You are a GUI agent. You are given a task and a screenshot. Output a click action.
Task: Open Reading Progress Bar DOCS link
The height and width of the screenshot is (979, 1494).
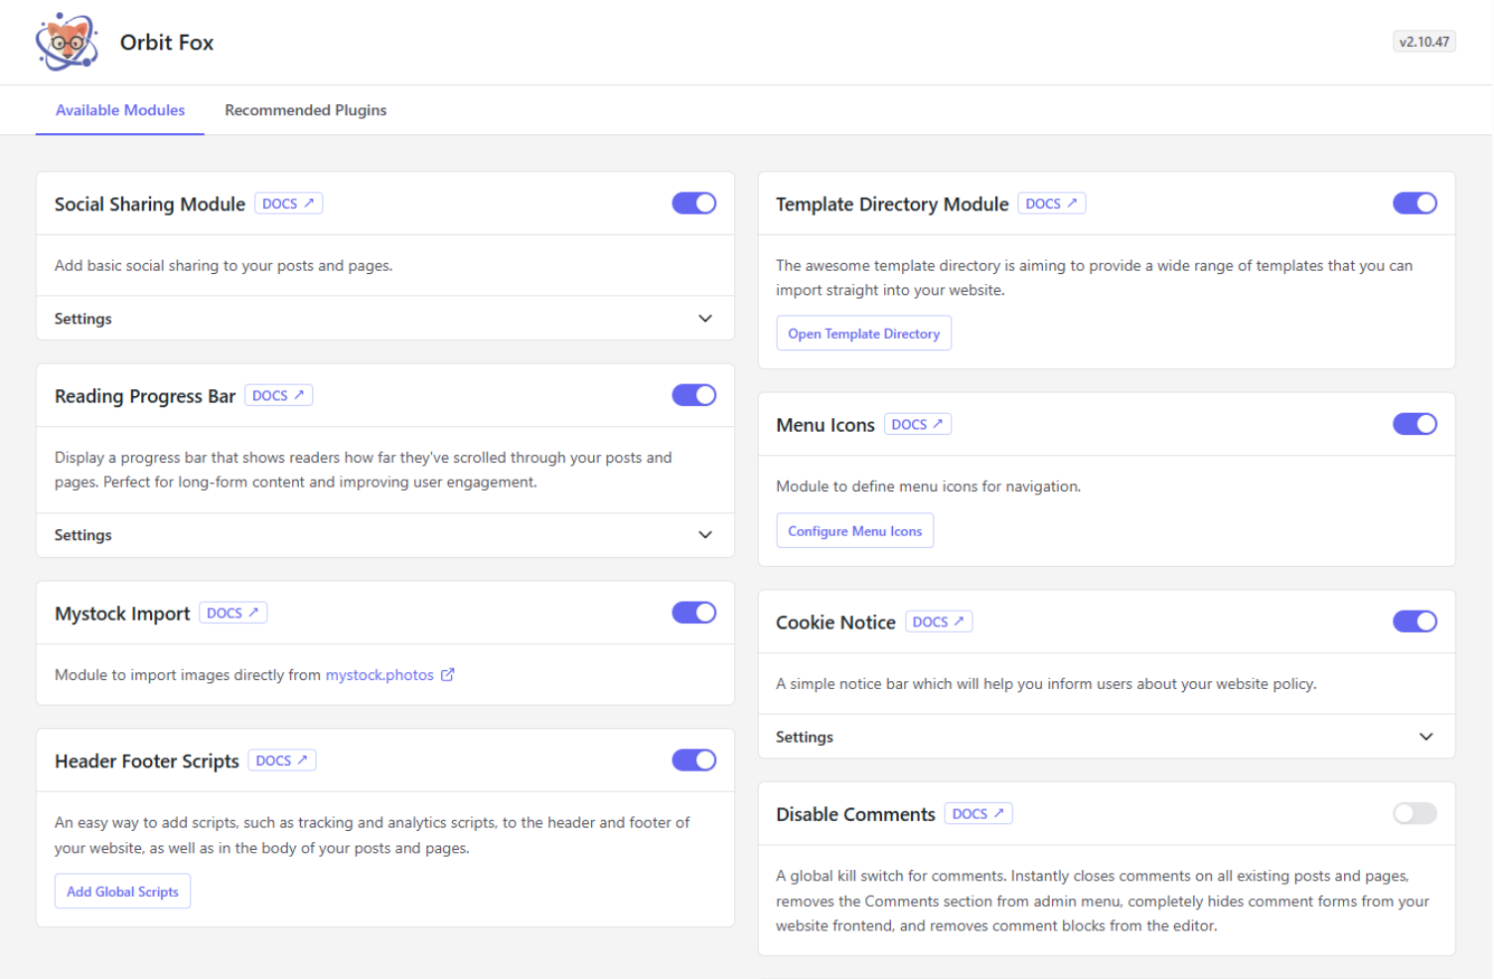pyautogui.click(x=278, y=395)
